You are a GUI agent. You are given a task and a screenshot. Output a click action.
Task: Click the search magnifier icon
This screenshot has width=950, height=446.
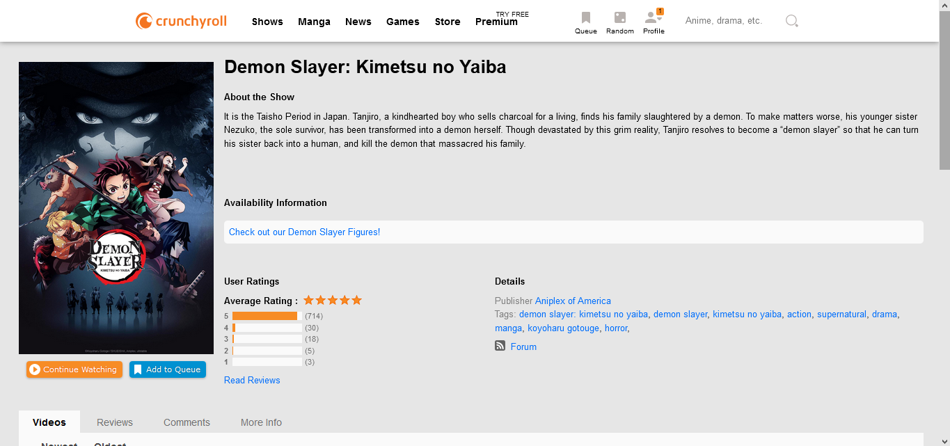pyautogui.click(x=791, y=21)
